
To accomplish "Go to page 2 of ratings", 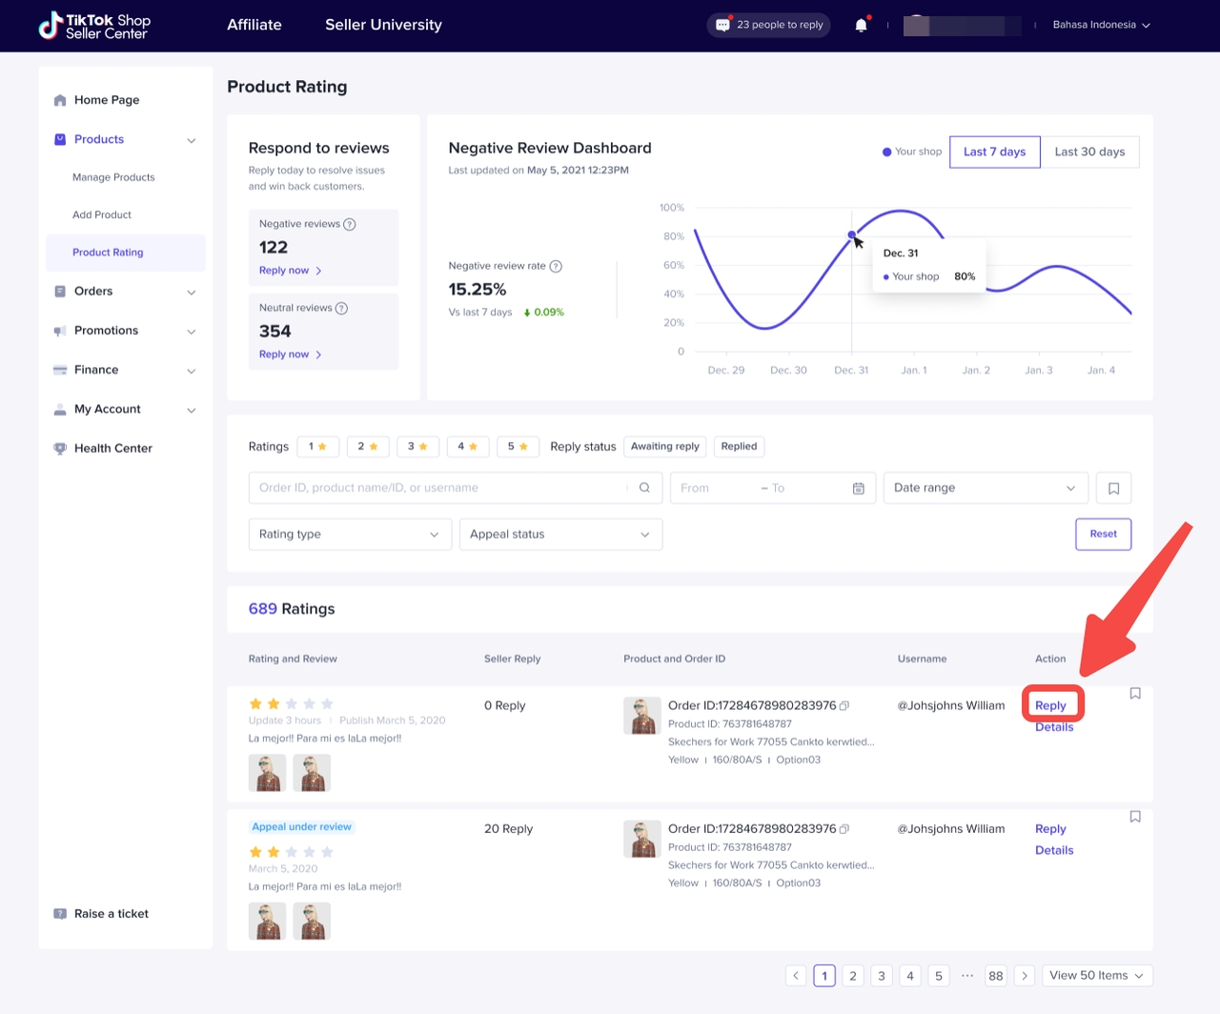I will click(x=853, y=976).
